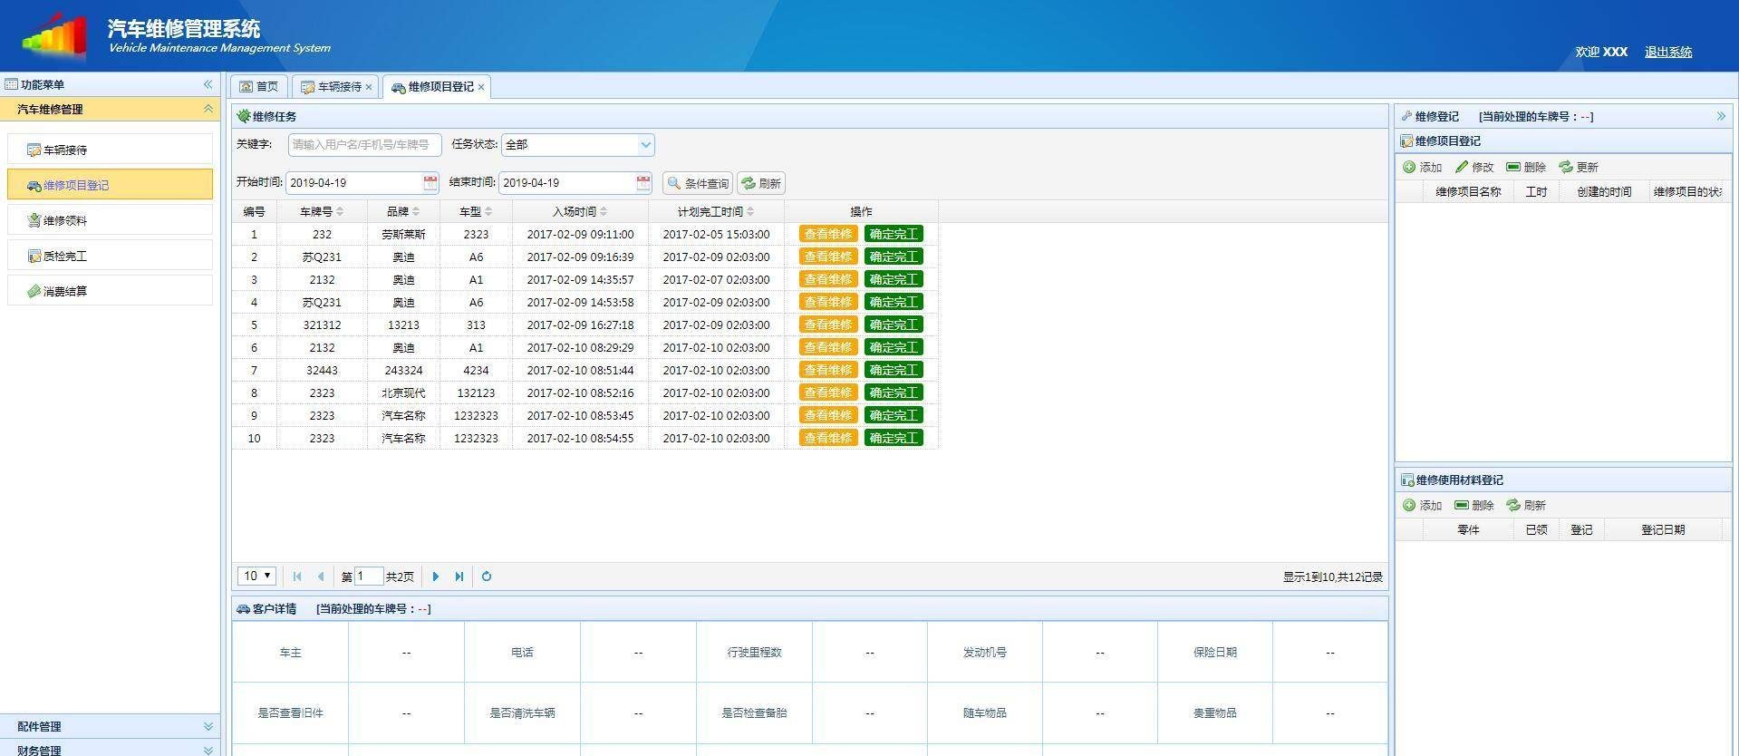Image resolution: width=1739 pixels, height=756 pixels.
Task: Click 修改 in 维修项目登记 toolbar
Action: pyautogui.click(x=1474, y=167)
